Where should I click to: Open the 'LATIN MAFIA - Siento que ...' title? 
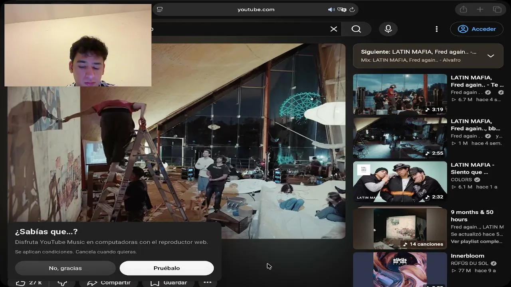473,168
